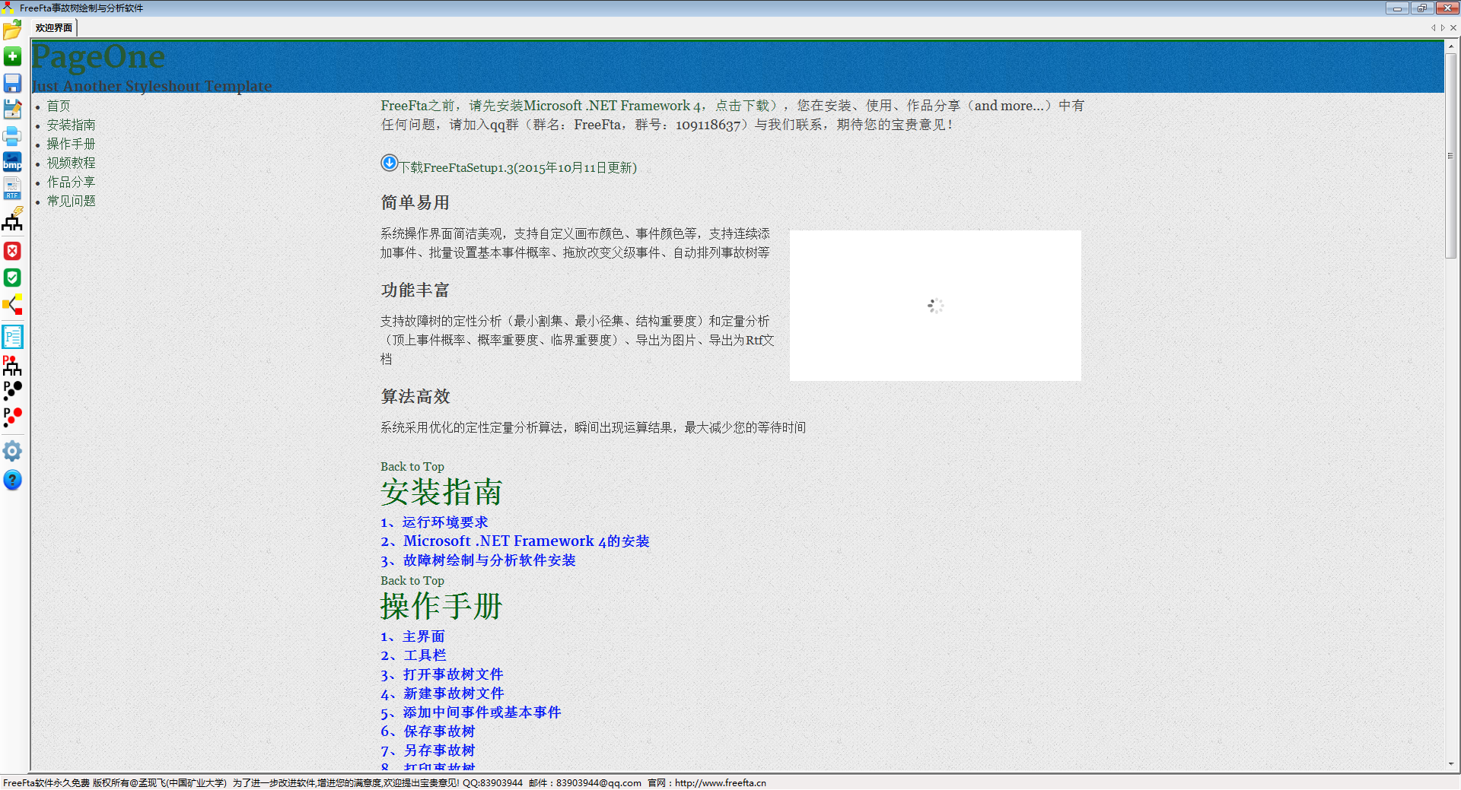Close the active tab with the X
The height and width of the screenshot is (790, 1461).
pos(1453,28)
